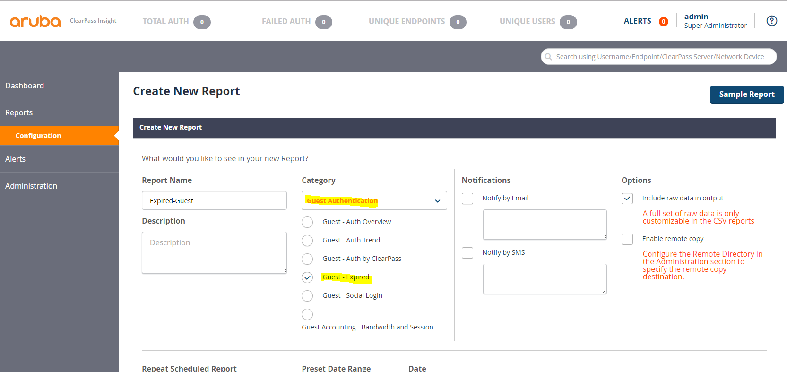
Task: Click the Unique Endpoints count badge
Action: pos(458,22)
